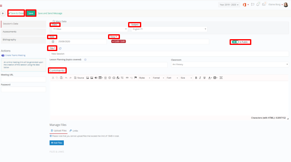291x162 pixels.
Task: Open the messages envelope icon
Action: point(264,4)
